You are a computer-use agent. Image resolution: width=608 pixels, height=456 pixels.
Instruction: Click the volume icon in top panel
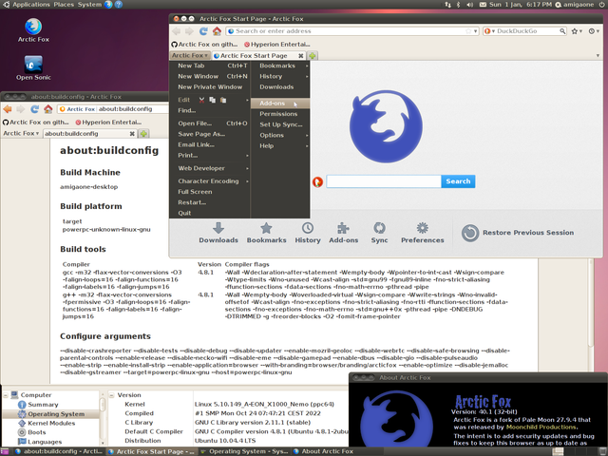point(469,5)
